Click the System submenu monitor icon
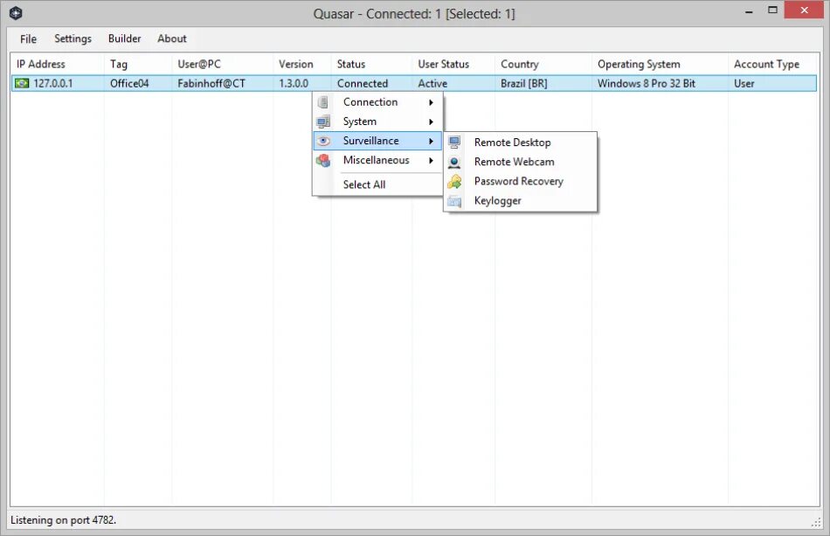Screen dimensions: 830x536 coord(322,121)
